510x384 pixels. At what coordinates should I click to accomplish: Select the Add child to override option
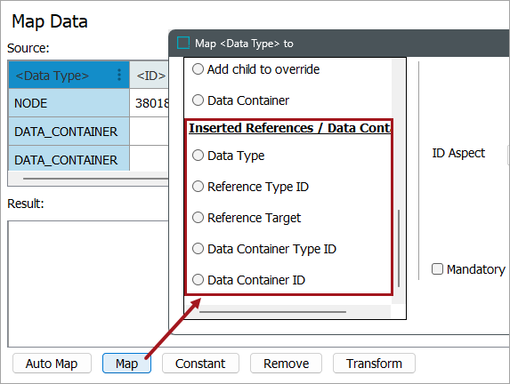[198, 69]
